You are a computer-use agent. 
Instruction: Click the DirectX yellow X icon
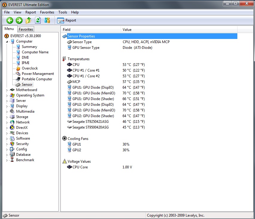[12, 128]
